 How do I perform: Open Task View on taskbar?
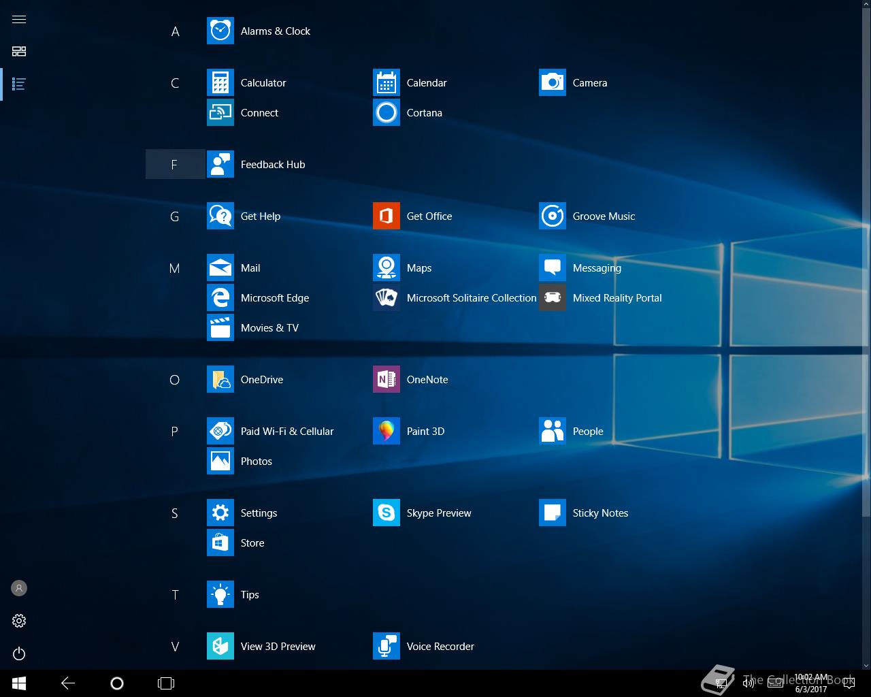click(166, 683)
